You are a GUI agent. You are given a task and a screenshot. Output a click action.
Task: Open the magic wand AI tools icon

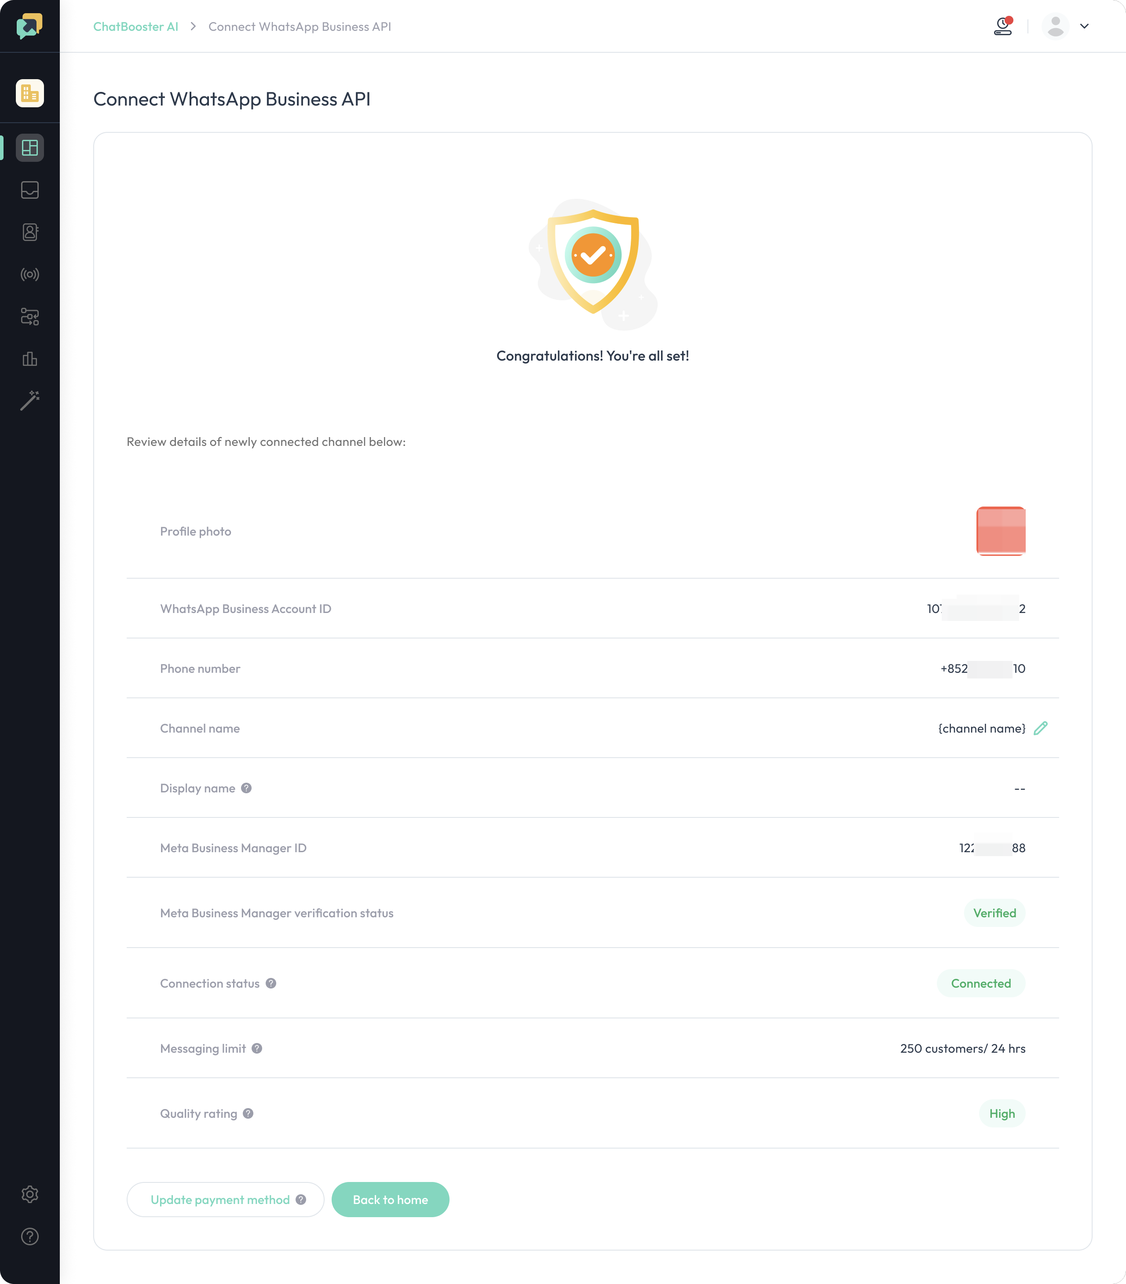29,401
